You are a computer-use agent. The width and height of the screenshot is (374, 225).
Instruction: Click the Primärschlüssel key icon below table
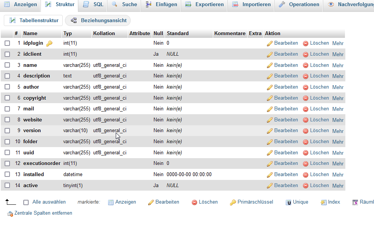233,202
